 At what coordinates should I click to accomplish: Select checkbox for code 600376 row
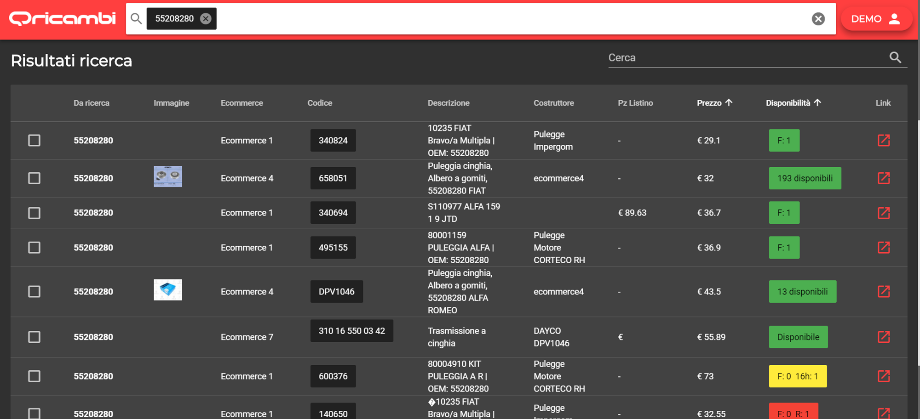(x=34, y=376)
